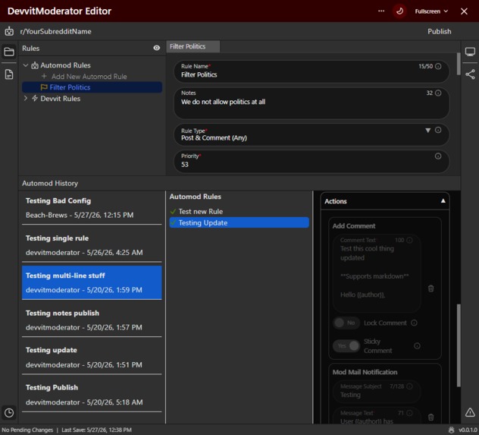Open the Rule Type dropdown arrow
This screenshot has width=479, height=435.
click(x=427, y=131)
